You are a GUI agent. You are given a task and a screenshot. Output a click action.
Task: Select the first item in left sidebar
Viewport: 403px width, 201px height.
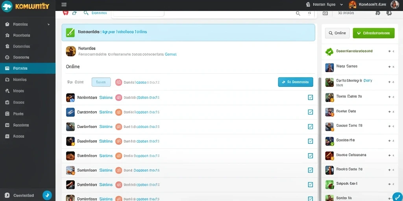click(28, 24)
